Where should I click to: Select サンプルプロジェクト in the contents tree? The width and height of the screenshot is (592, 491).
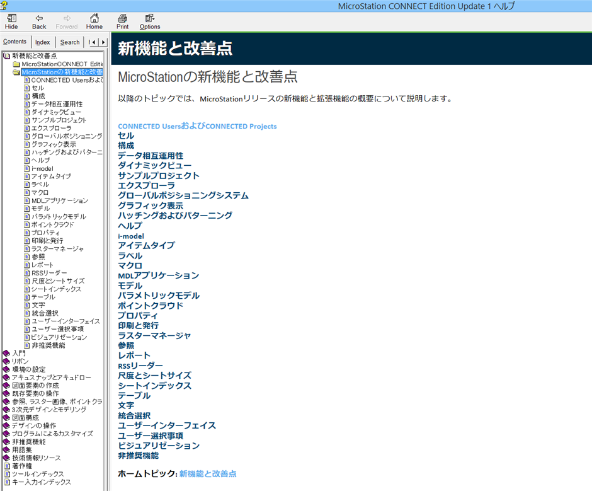point(59,120)
